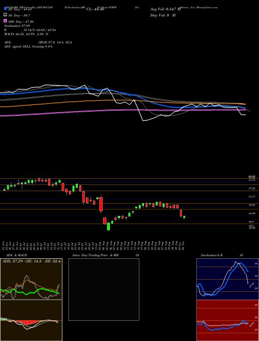Select the 'ADX signal: SELL' line

(28, 47)
